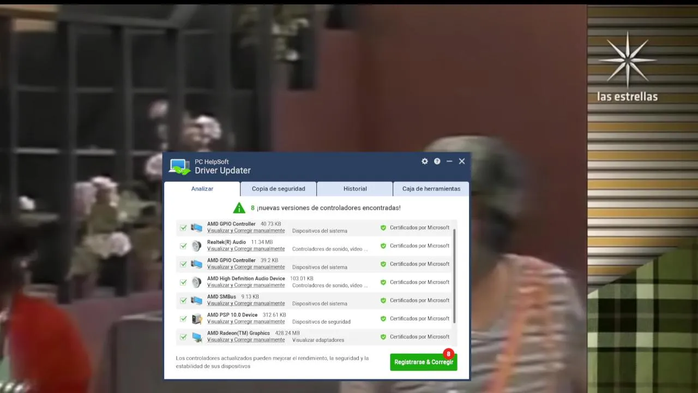Click speaker icon for AMD High Definition Audio Device
This screenshot has height=393, width=698.
[x=196, y=282]
